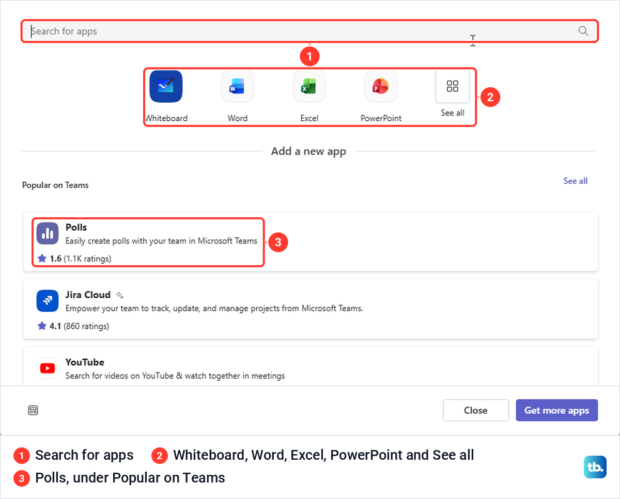
Task: Open the Whiteboard app icon
Action: (166, 86)
